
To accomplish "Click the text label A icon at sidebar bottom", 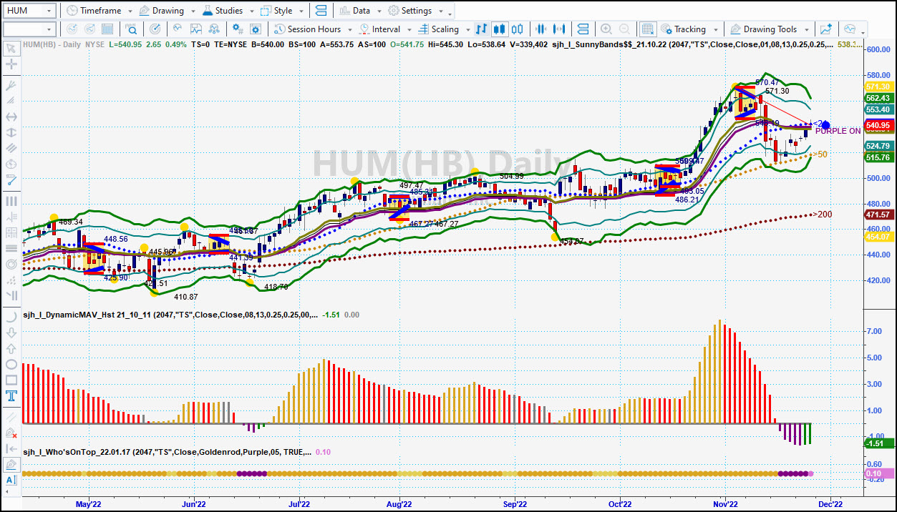I will click(11, 480).
